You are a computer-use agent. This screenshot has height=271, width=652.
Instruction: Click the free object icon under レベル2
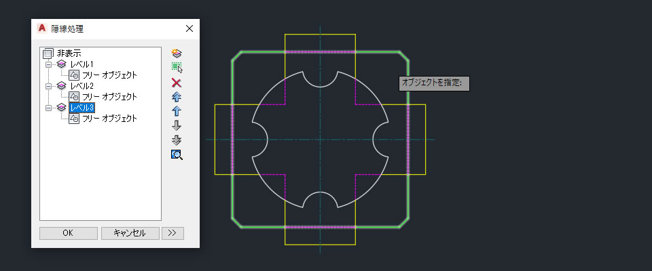point(74,97)
